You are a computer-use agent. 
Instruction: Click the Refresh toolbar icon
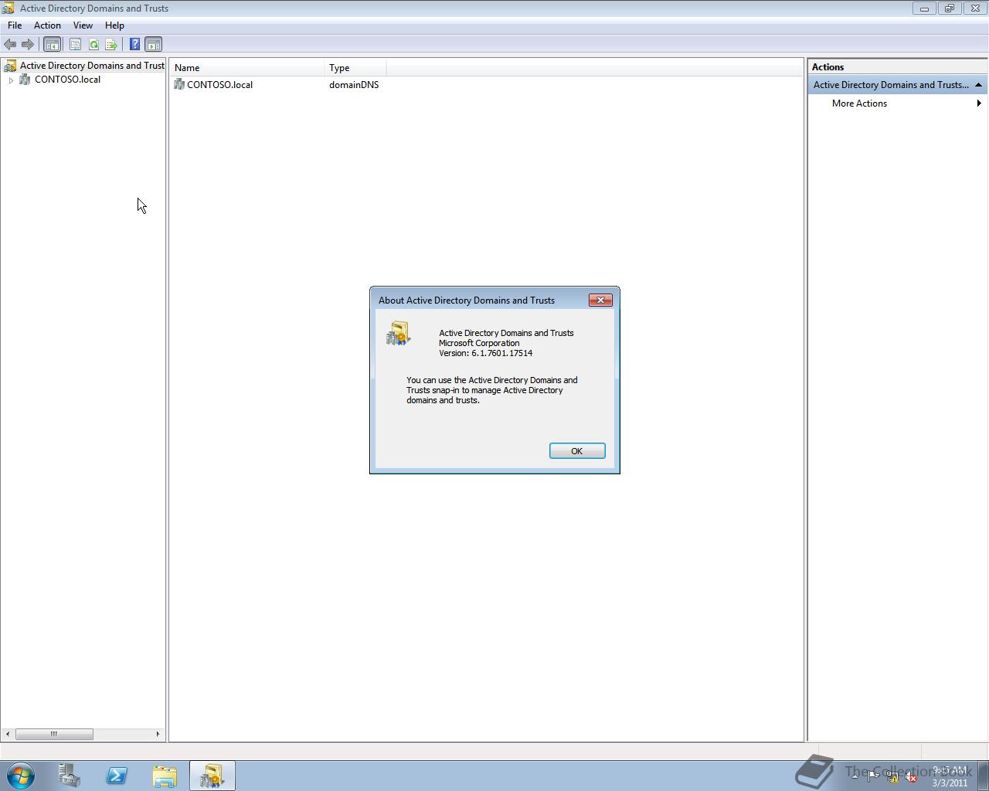tap(93, 45)
